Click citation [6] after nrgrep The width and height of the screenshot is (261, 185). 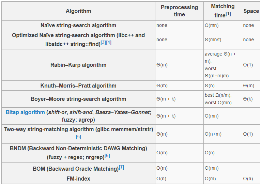click(107, 156)
